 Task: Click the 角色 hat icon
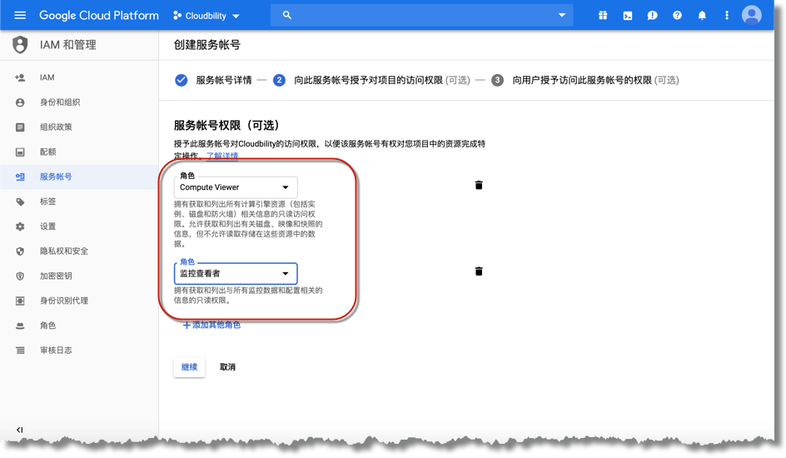(20, 326)
